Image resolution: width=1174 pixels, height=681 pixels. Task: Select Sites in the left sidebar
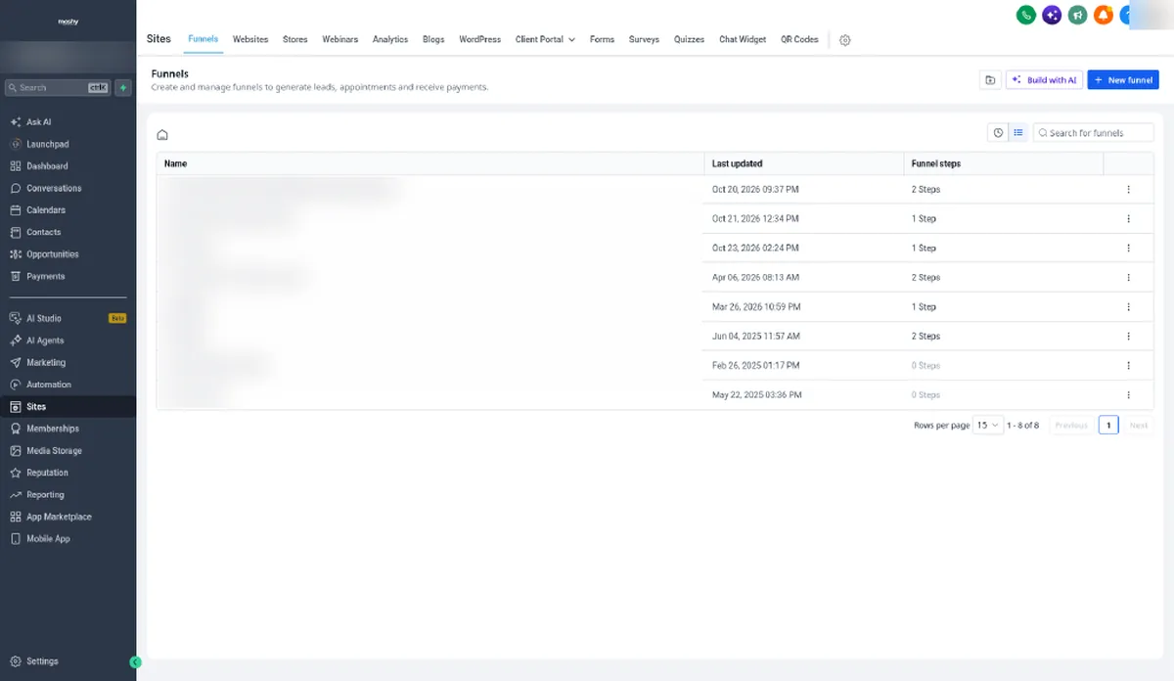point(68,407)
